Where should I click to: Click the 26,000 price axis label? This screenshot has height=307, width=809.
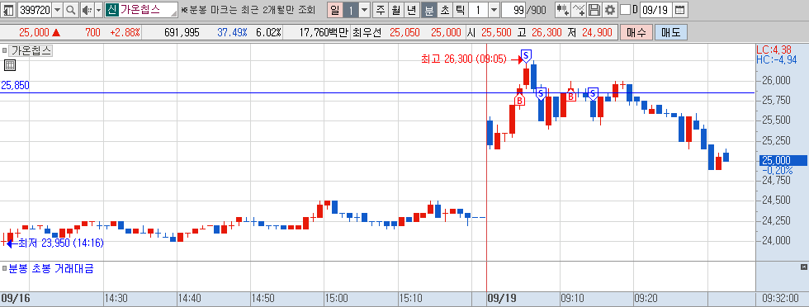point(776,81)
